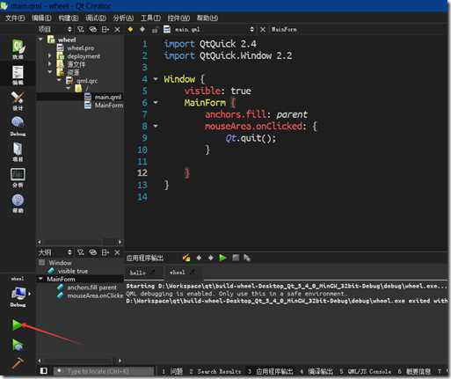Open the 3 应用程序输出 pane

(270, 371)
